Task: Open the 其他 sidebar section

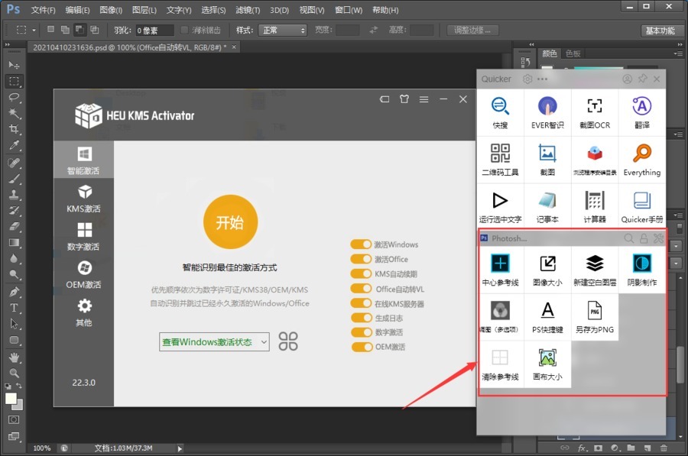Action: click(x=84, y=312)
